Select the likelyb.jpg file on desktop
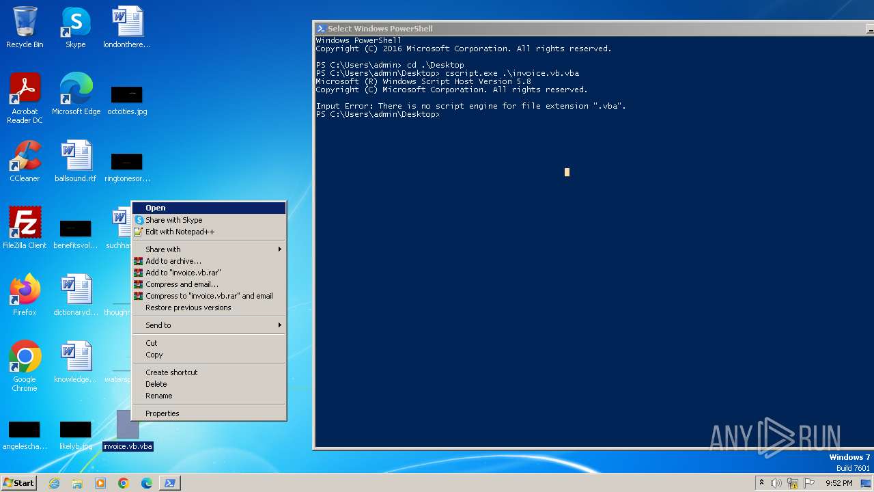Image resolution: width=874 pixels, height=492 pixels. (x=76, y=436)
